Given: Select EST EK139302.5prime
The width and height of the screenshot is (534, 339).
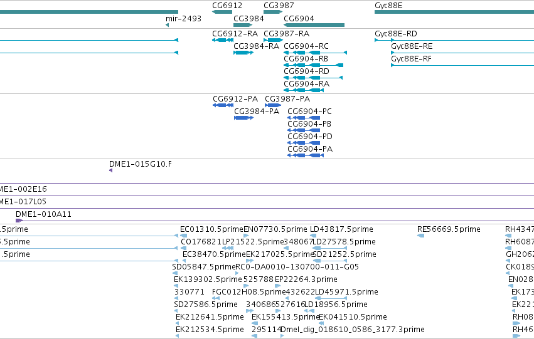Looking at the screenshot, I should [x=208, y=279].
